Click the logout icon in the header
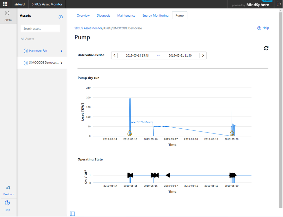 [279, 4]
